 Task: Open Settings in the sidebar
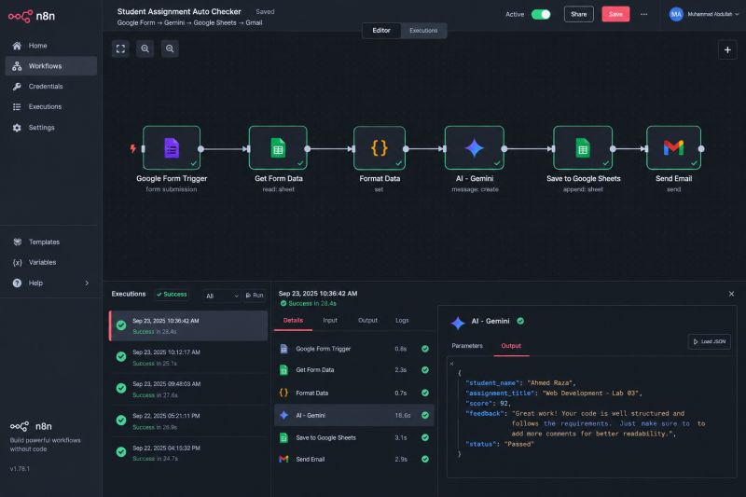click(x=51, y=128)
